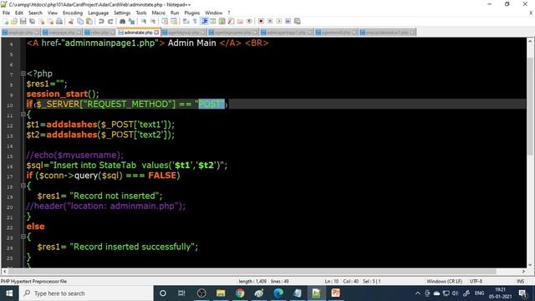Save the current file with the Save icon
Screen dimensions: 535x301
pyautogui.click(x=23, y=21)
